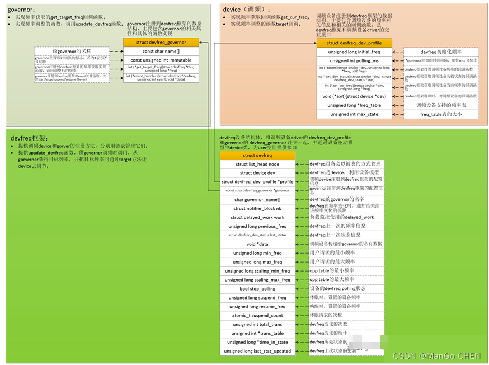Click the struct list_head node field

(257, 164)
